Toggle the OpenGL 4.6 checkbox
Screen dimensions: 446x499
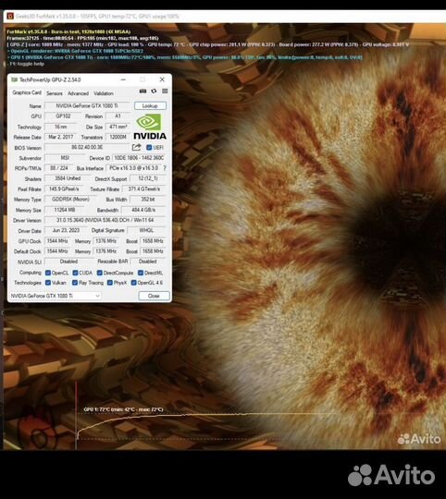tap(134, 283)
